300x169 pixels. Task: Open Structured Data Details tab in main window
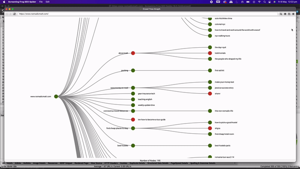tap(158, 163)
